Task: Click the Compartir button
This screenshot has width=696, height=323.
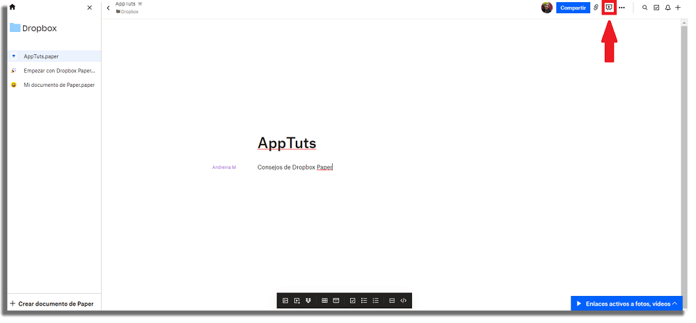Action: 573,8
